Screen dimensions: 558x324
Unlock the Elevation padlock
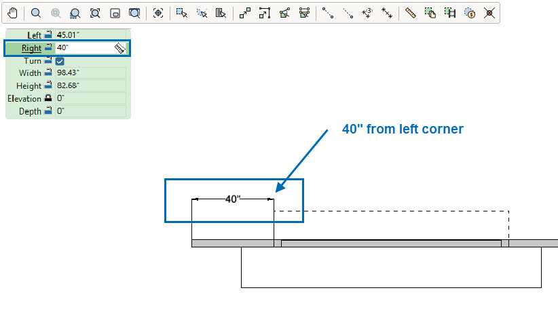click(x=48, y=98)
